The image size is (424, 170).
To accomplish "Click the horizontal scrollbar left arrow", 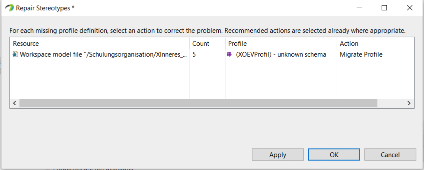I will click(14, 103).
